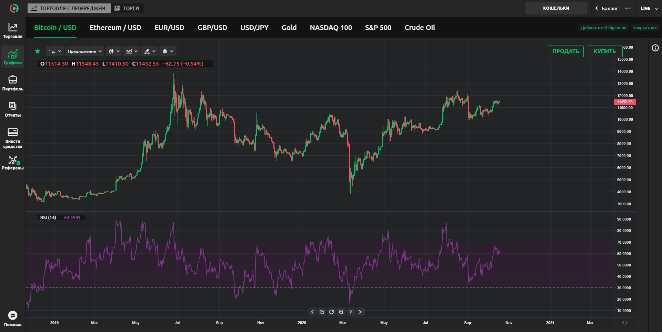Open the balance three-dots menu

628,8
